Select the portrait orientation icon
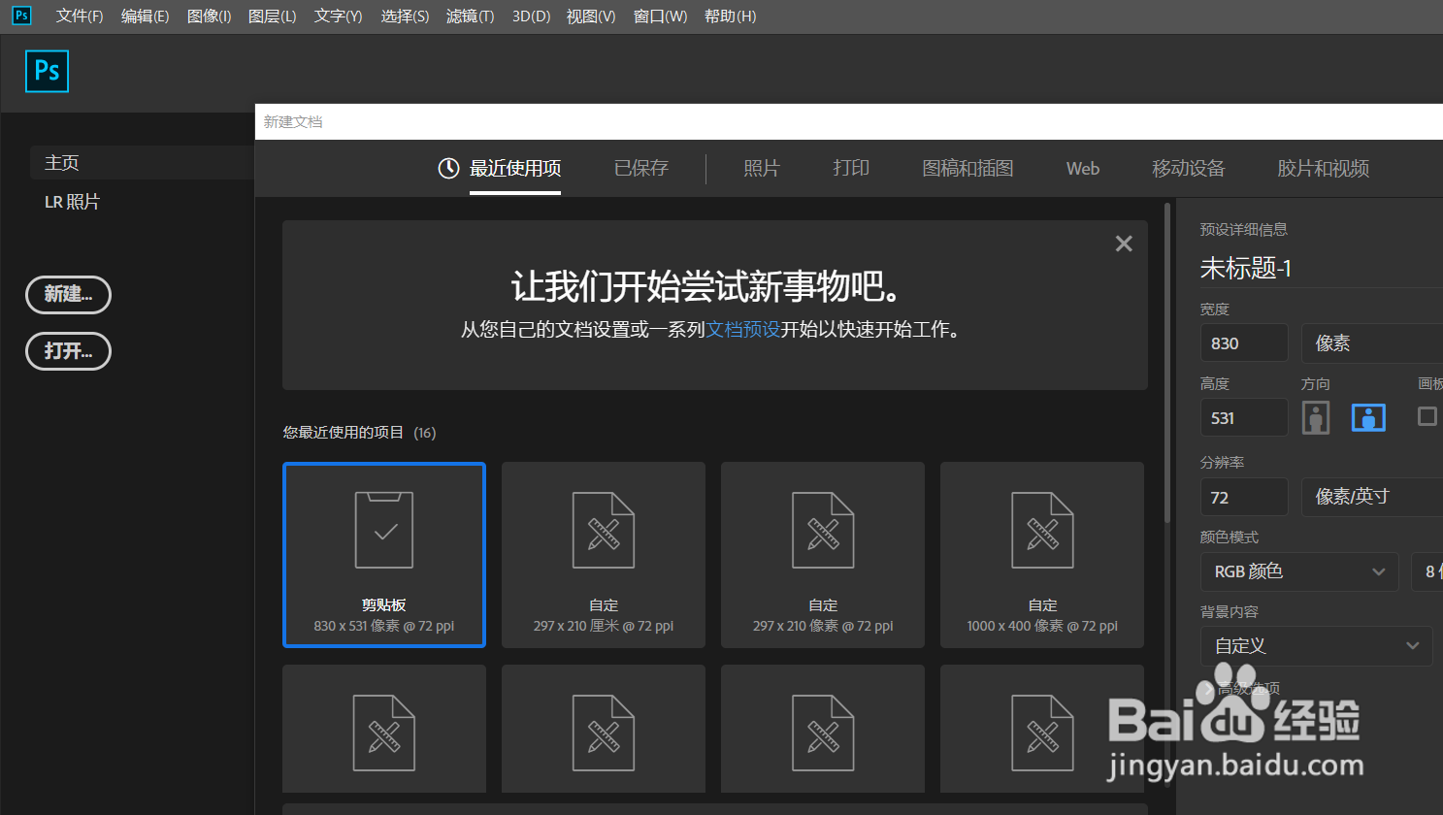This screenshot has width=1443, height=815. pyautogui.click(x=1315, y=417)
